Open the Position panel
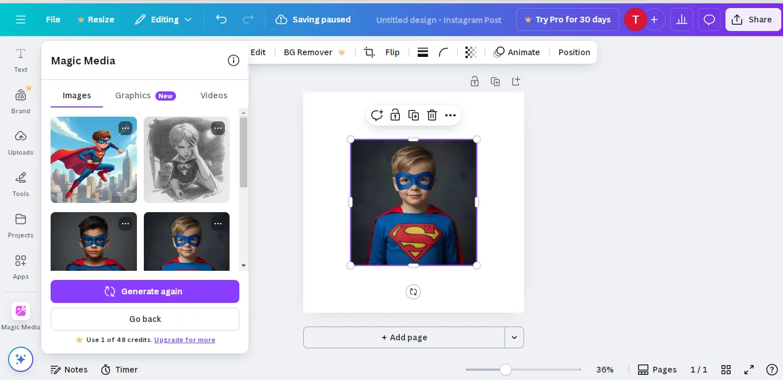 [574, 52]
